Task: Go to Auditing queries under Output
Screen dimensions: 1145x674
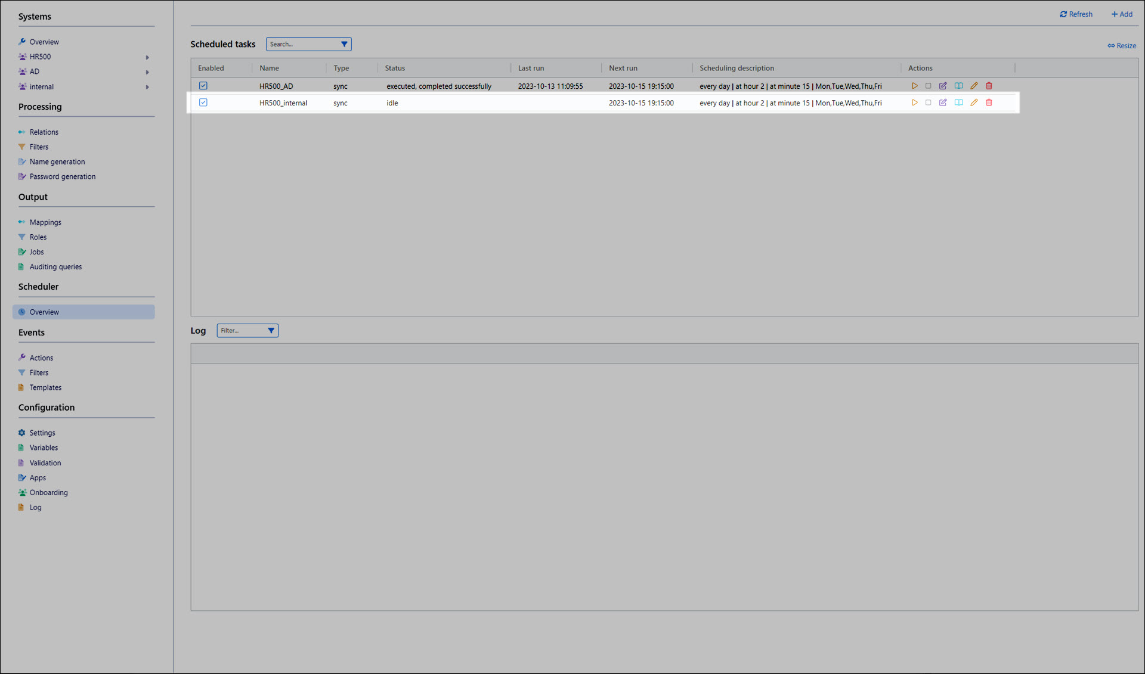Action: tap(55, 267)
